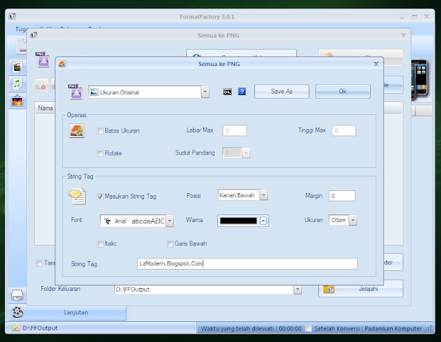Click the PNG icon in back dialog
The image size is (441, 342).
(43, 59)
